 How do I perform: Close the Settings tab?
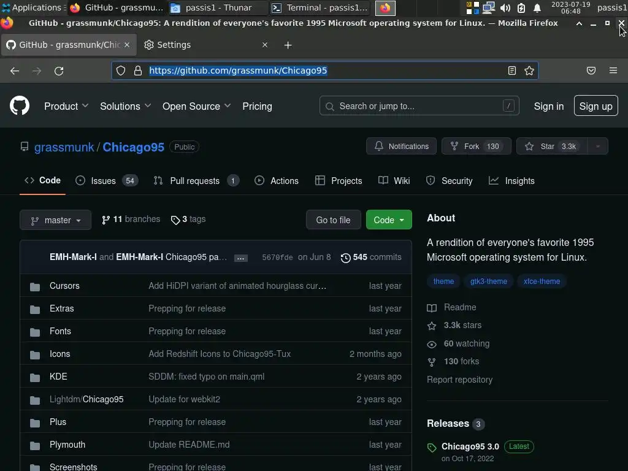point(265,45)
